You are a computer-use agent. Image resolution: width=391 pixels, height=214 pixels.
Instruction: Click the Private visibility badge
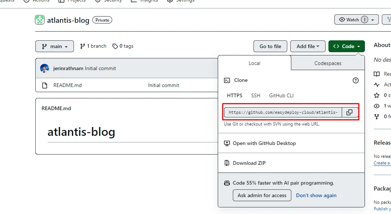coord(102,20)
